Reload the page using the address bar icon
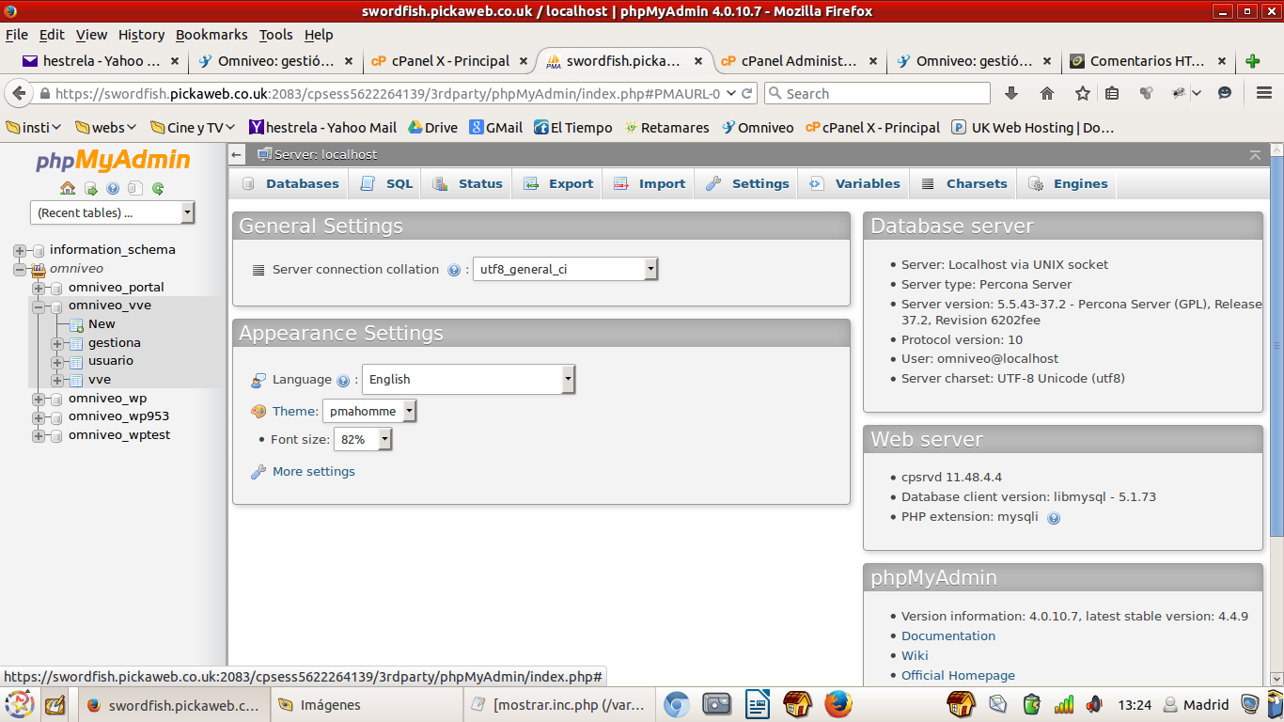Screen dimensions: 1284x722 747,93
